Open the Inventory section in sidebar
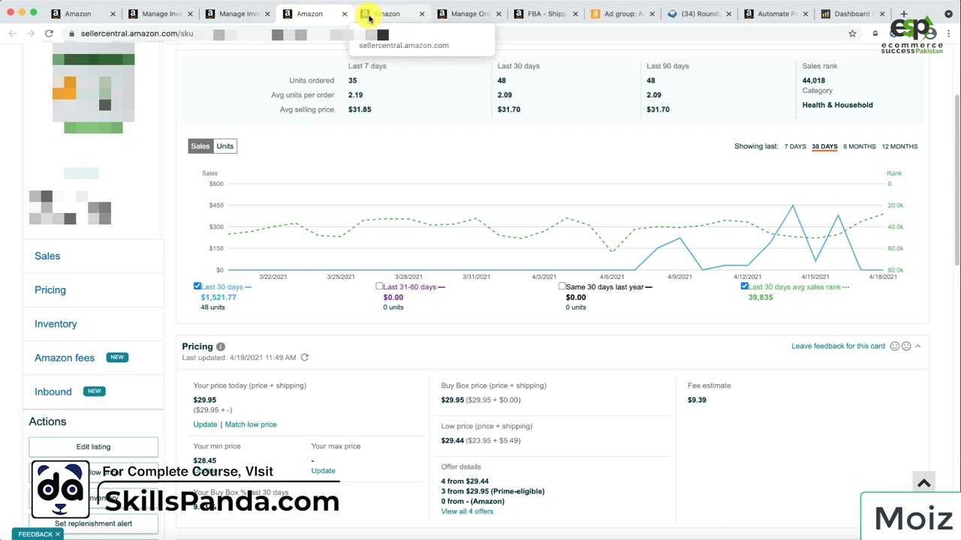 pyautogui.click(x=56, y=324)
